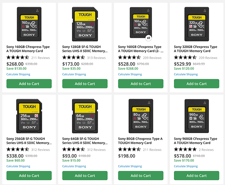This screenshot has width=225, height=185.
Task: Open the Sony 64GB SD card product image
Action: (85, 116)
